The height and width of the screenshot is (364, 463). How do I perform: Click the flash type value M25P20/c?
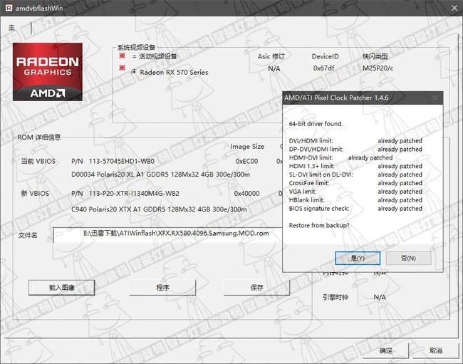[x=378, y=68]
